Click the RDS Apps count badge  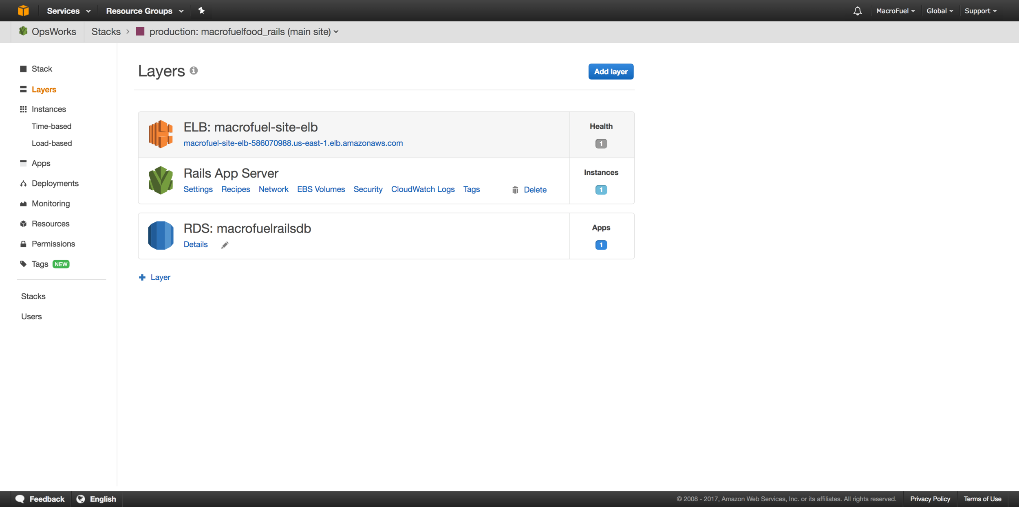point(601,245)
